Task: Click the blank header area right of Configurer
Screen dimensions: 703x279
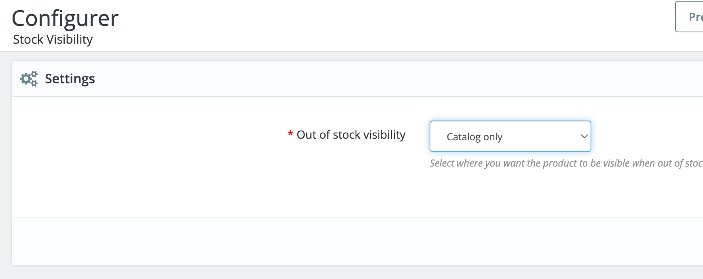Action: point(364,24)
